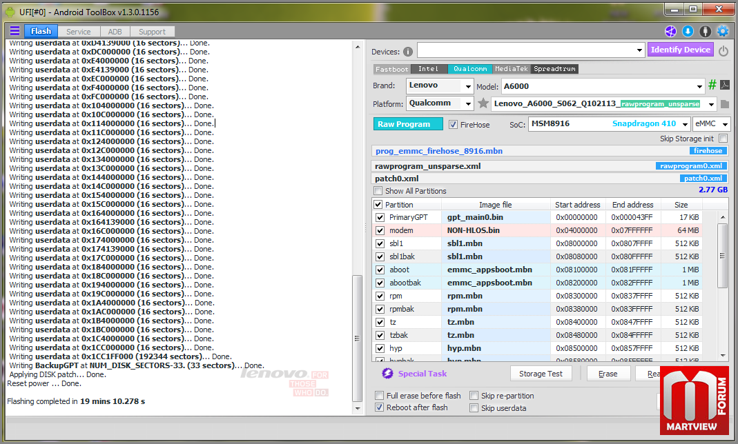Open the SoC dropdown showing MSM8916
Screen dimensions: 738x444
coord(685,125)
